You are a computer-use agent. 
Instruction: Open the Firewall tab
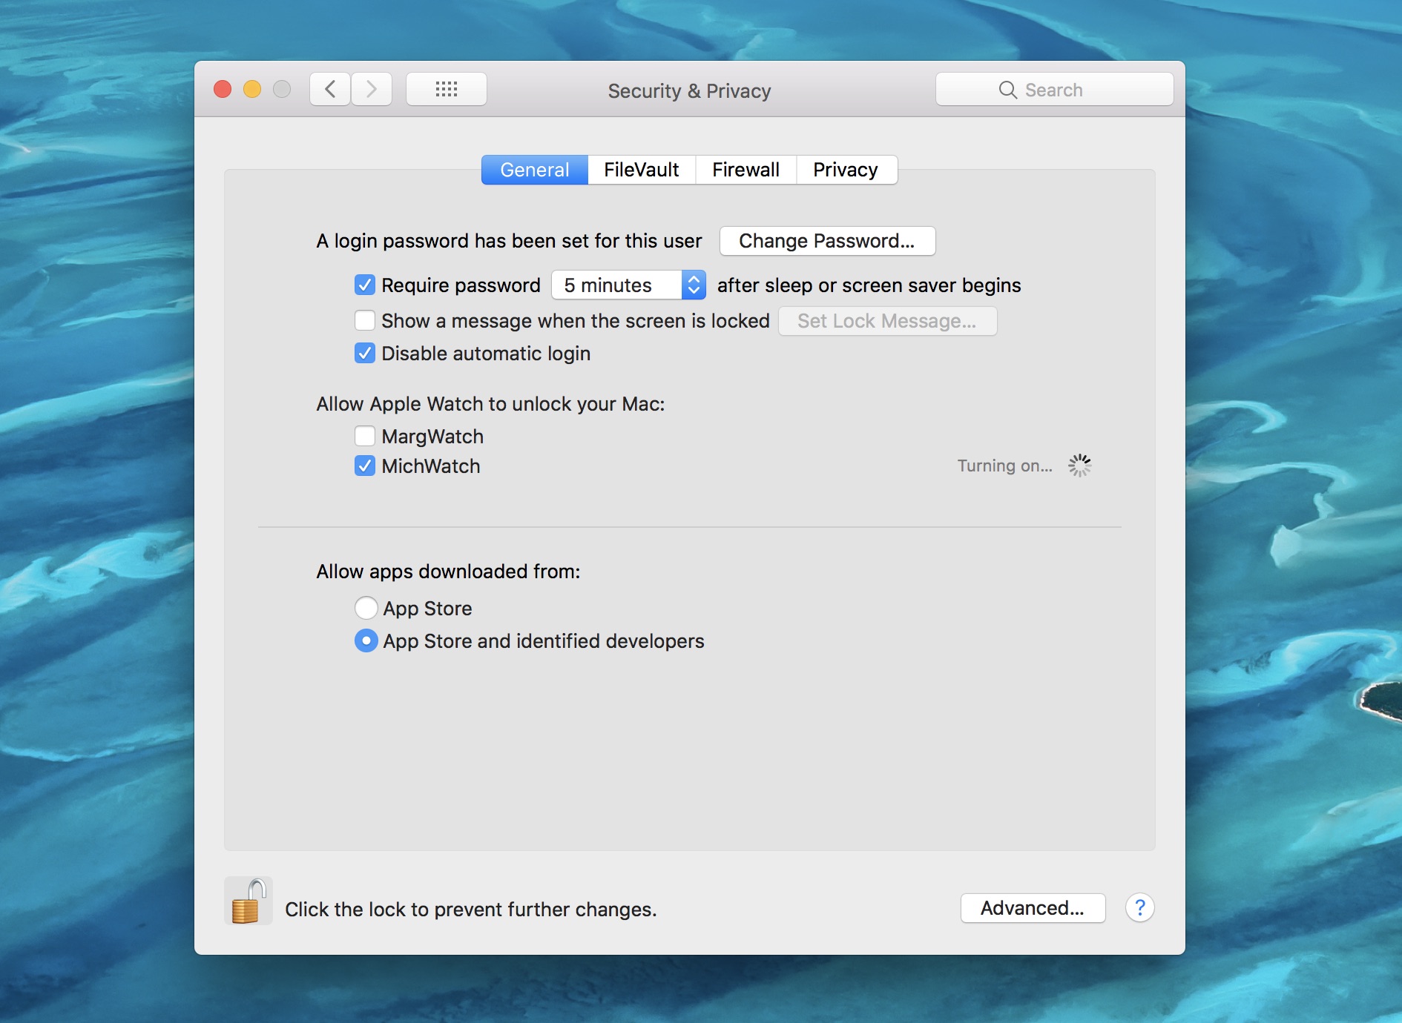(746, 170)
